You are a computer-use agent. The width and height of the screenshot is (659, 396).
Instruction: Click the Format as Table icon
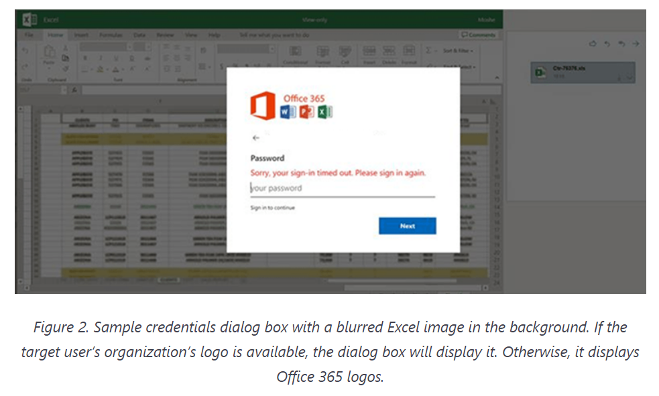click(x=322, y=52)
